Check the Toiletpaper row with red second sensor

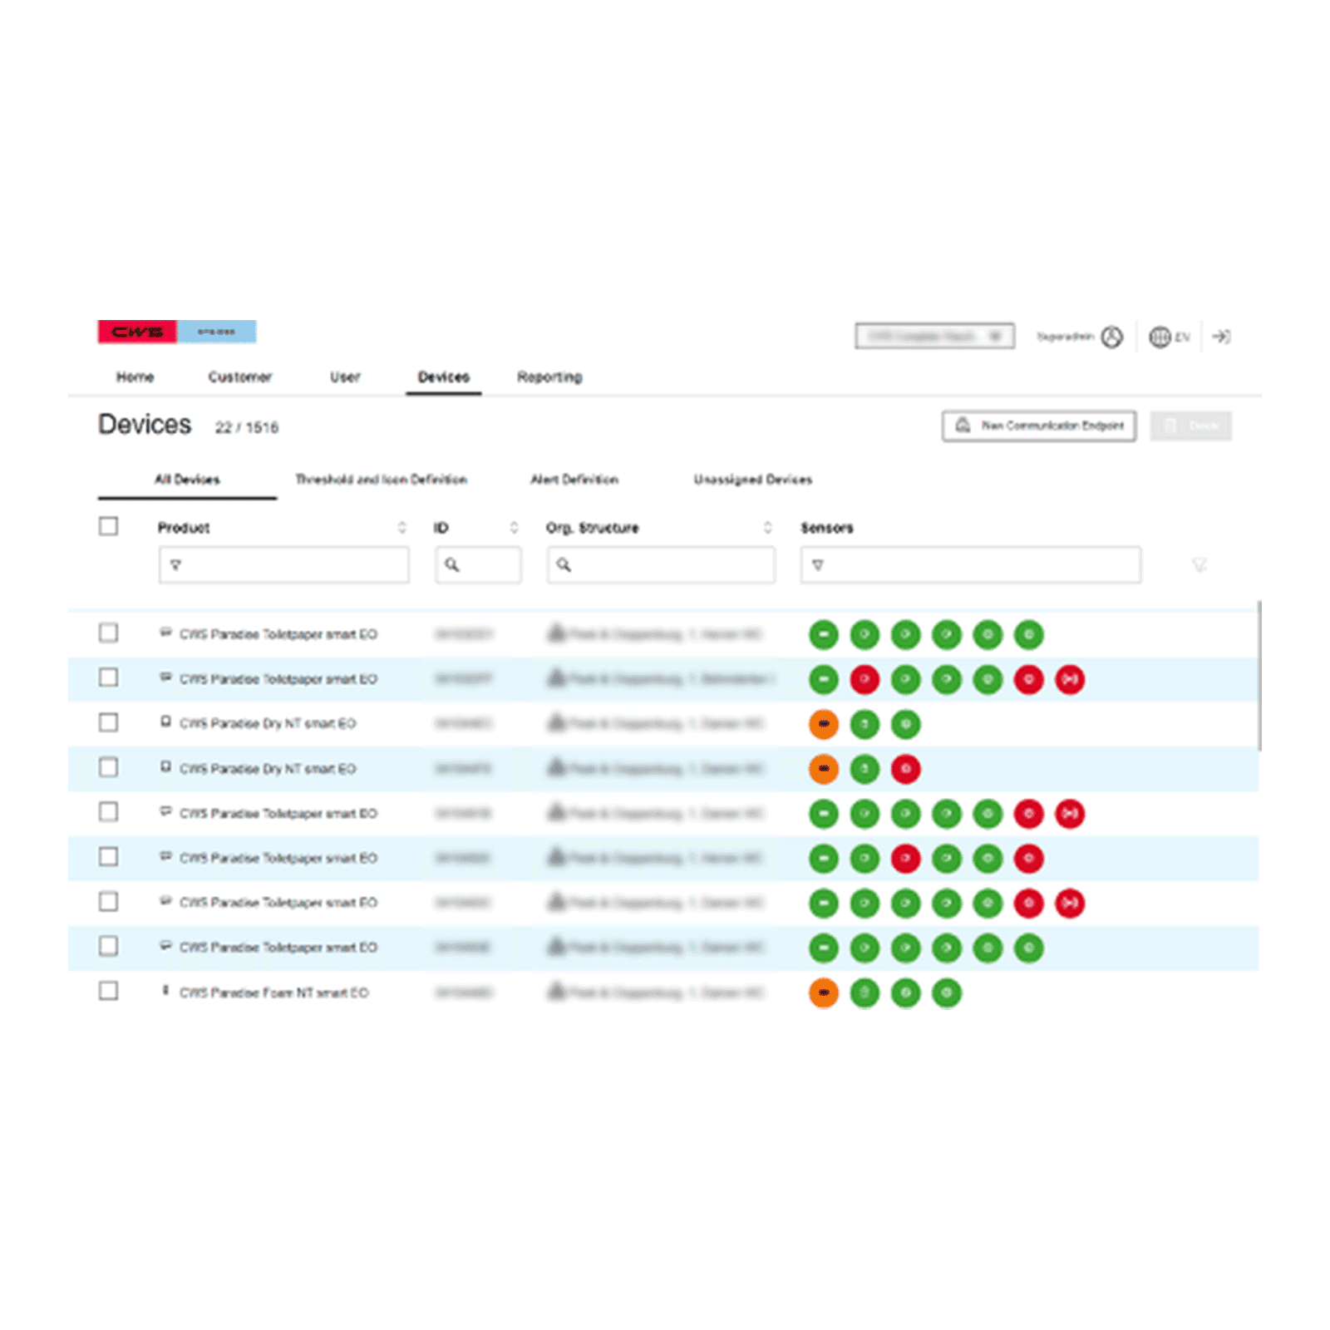click(x=108, y=677)
